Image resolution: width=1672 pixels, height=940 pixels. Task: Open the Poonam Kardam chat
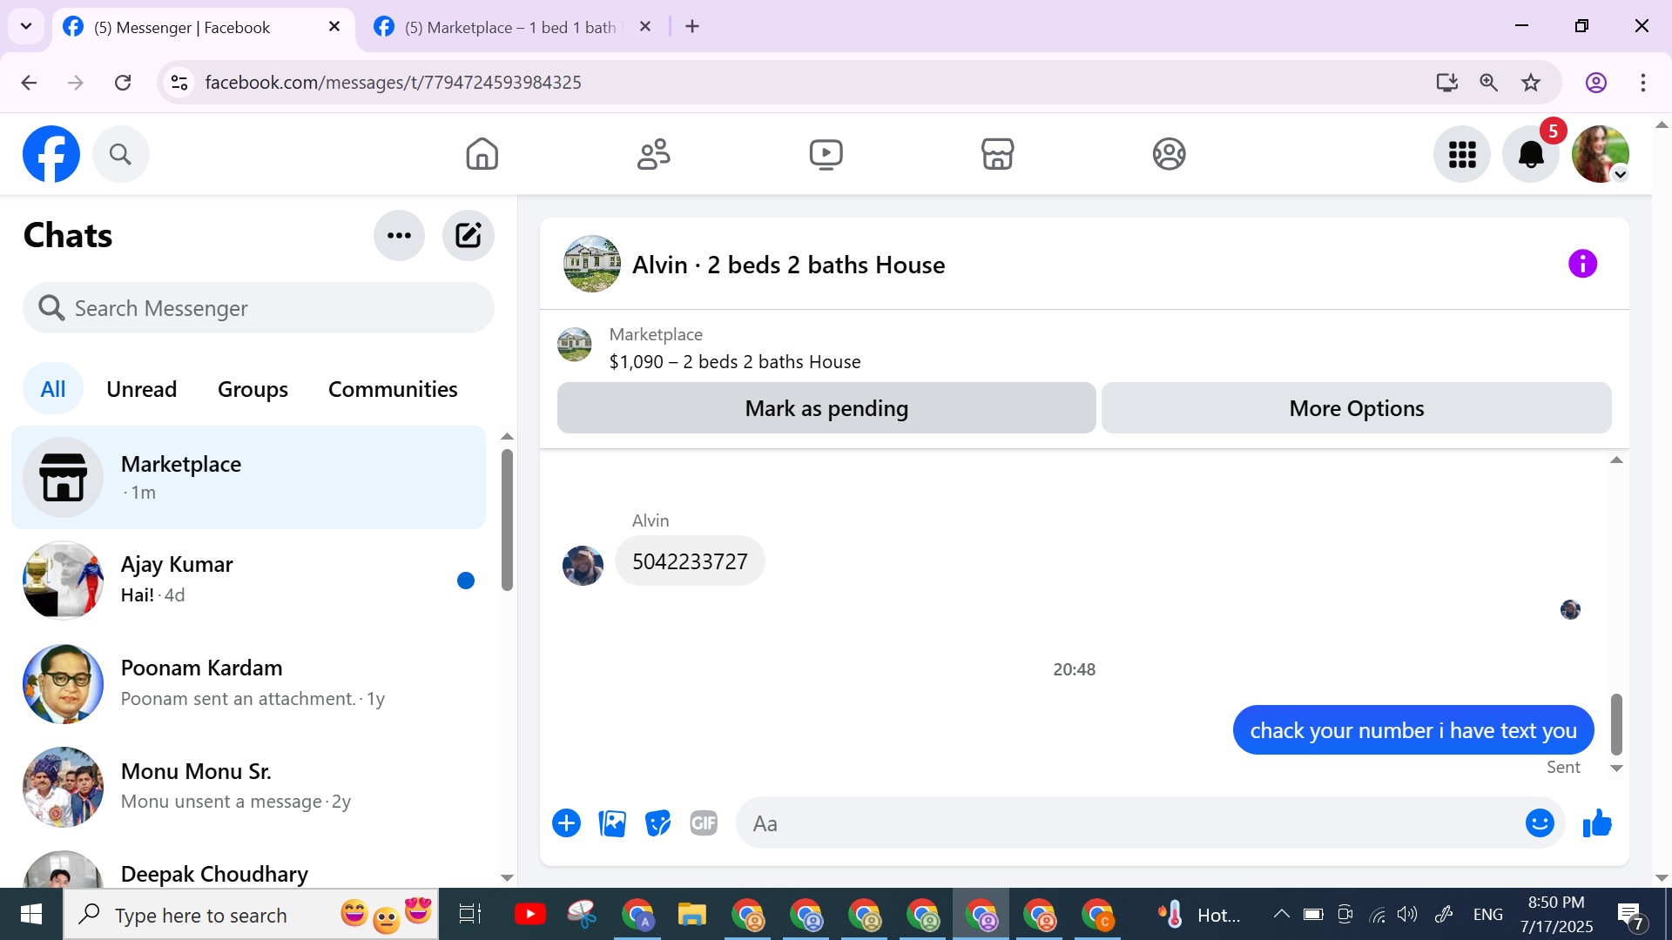pos(249,683)
